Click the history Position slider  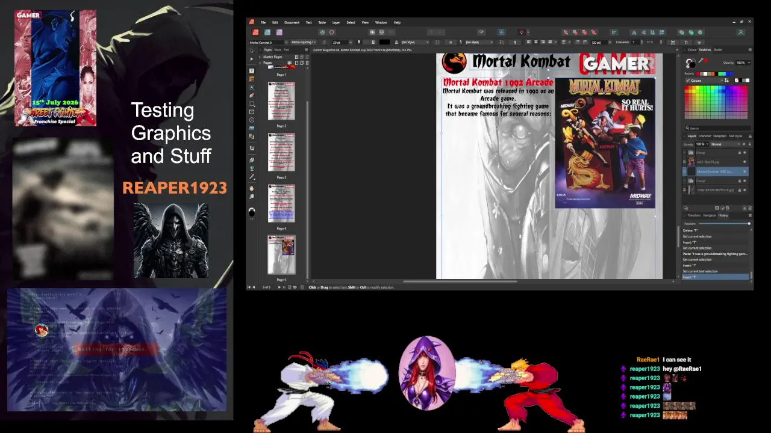pos(724,224)
